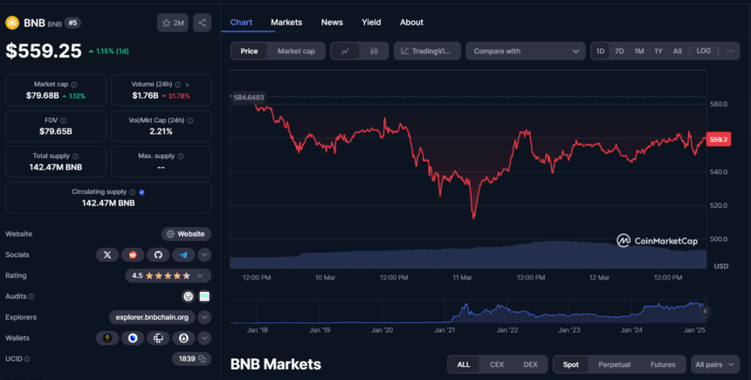Switch to the Markets tab
Image resolution: width=751 pixels, height=380 pixels.
(286, 23)
